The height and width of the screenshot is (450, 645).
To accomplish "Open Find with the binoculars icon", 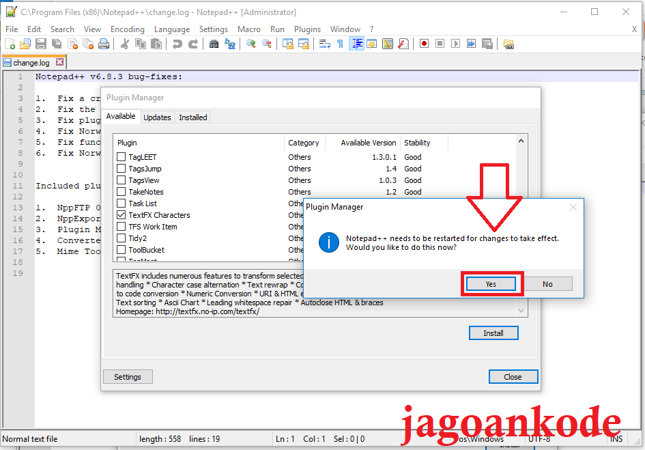I will pyautogui.click(x=214, y=44).
